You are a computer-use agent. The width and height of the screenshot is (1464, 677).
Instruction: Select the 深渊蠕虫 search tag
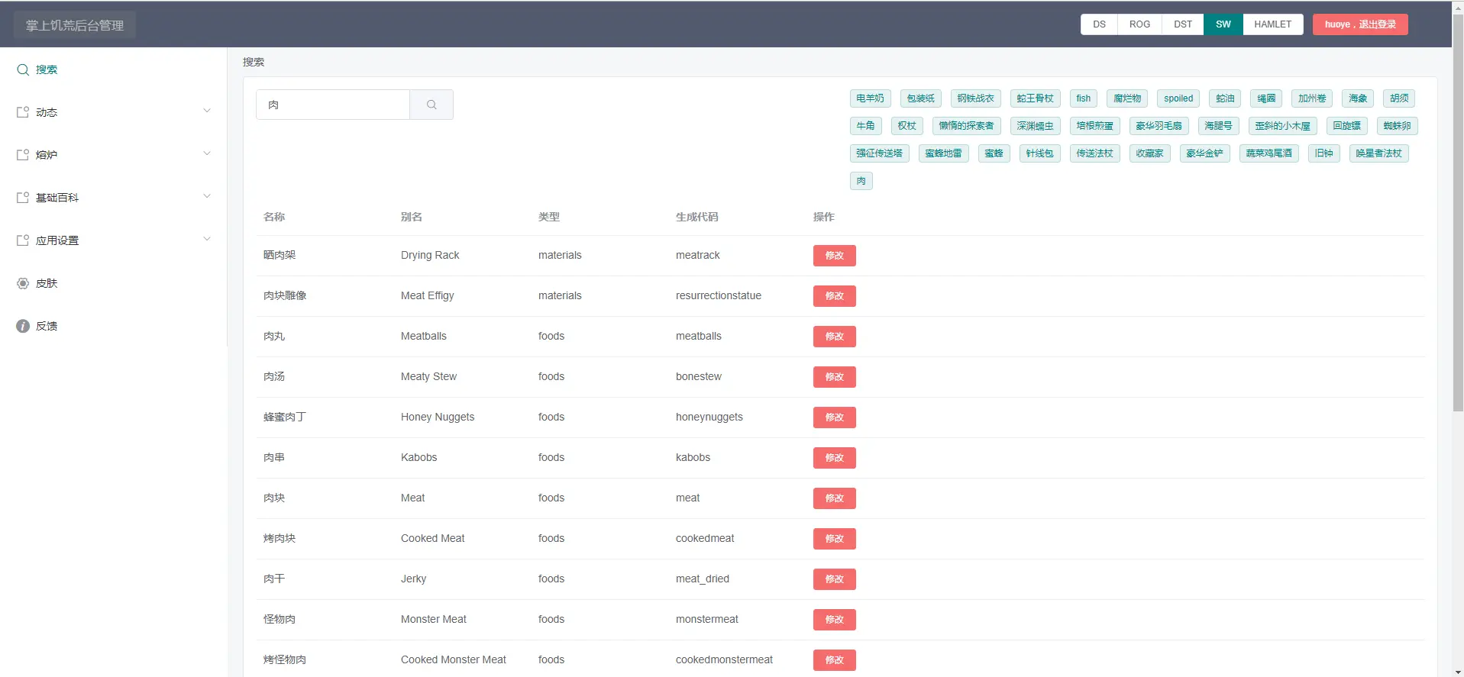(x=1035, y=126)
